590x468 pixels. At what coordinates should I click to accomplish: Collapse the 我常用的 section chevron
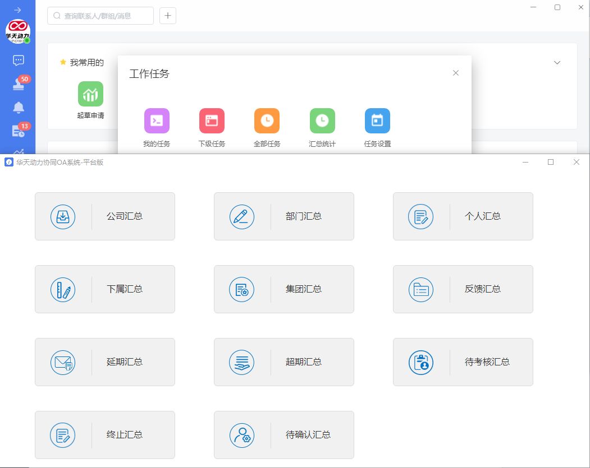coord(557,62)
